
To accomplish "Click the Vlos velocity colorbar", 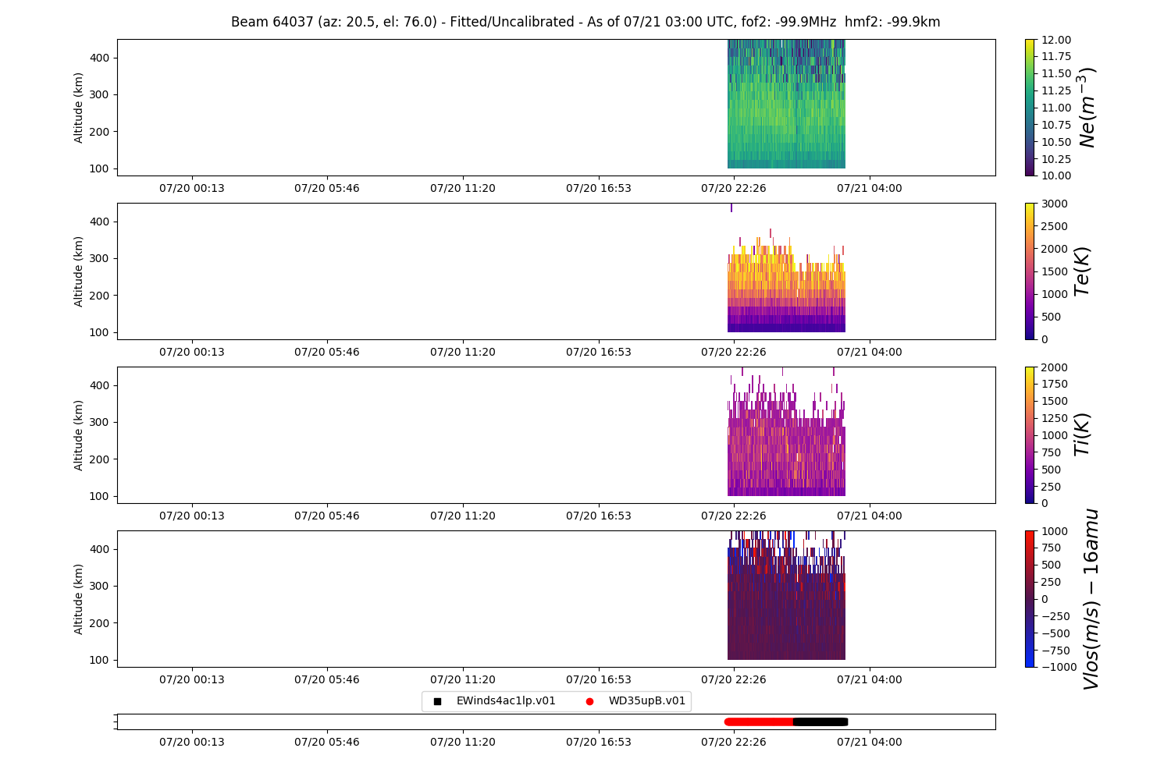I will tap(1030, 599).
